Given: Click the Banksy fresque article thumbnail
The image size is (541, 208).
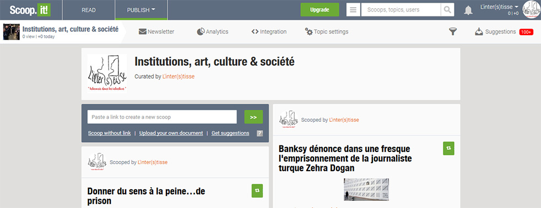Looking at the screenshot, I should pos(366,189).
